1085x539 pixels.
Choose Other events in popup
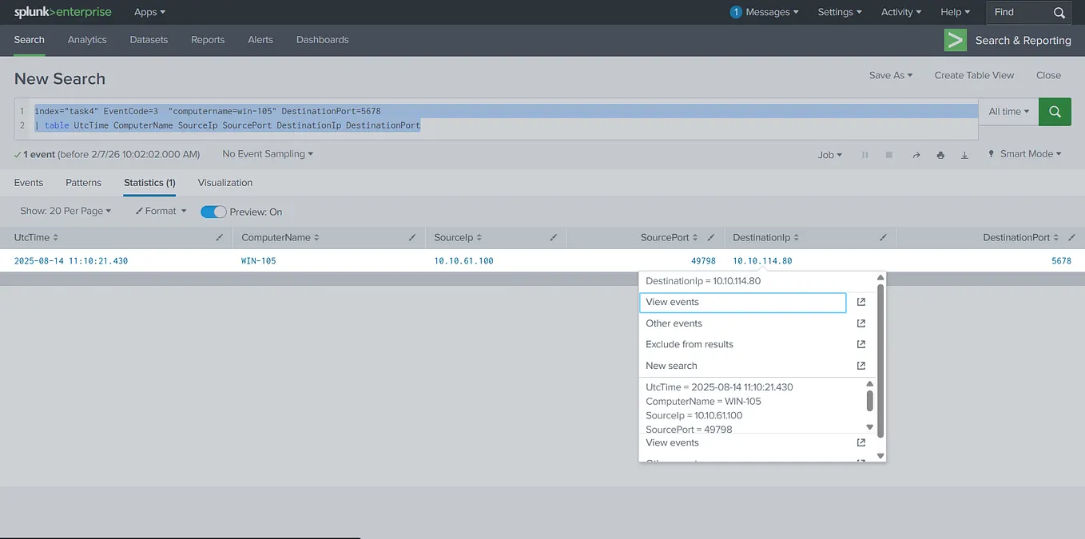click(674, 323)
